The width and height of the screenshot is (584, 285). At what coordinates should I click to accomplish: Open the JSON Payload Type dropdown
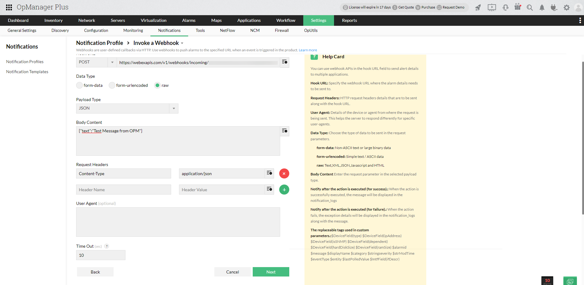click(x=173, y=108)
